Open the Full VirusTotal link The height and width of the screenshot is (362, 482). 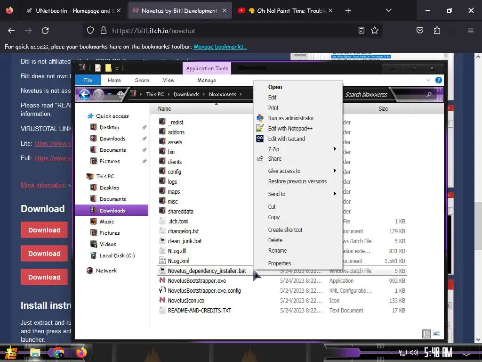53,158
